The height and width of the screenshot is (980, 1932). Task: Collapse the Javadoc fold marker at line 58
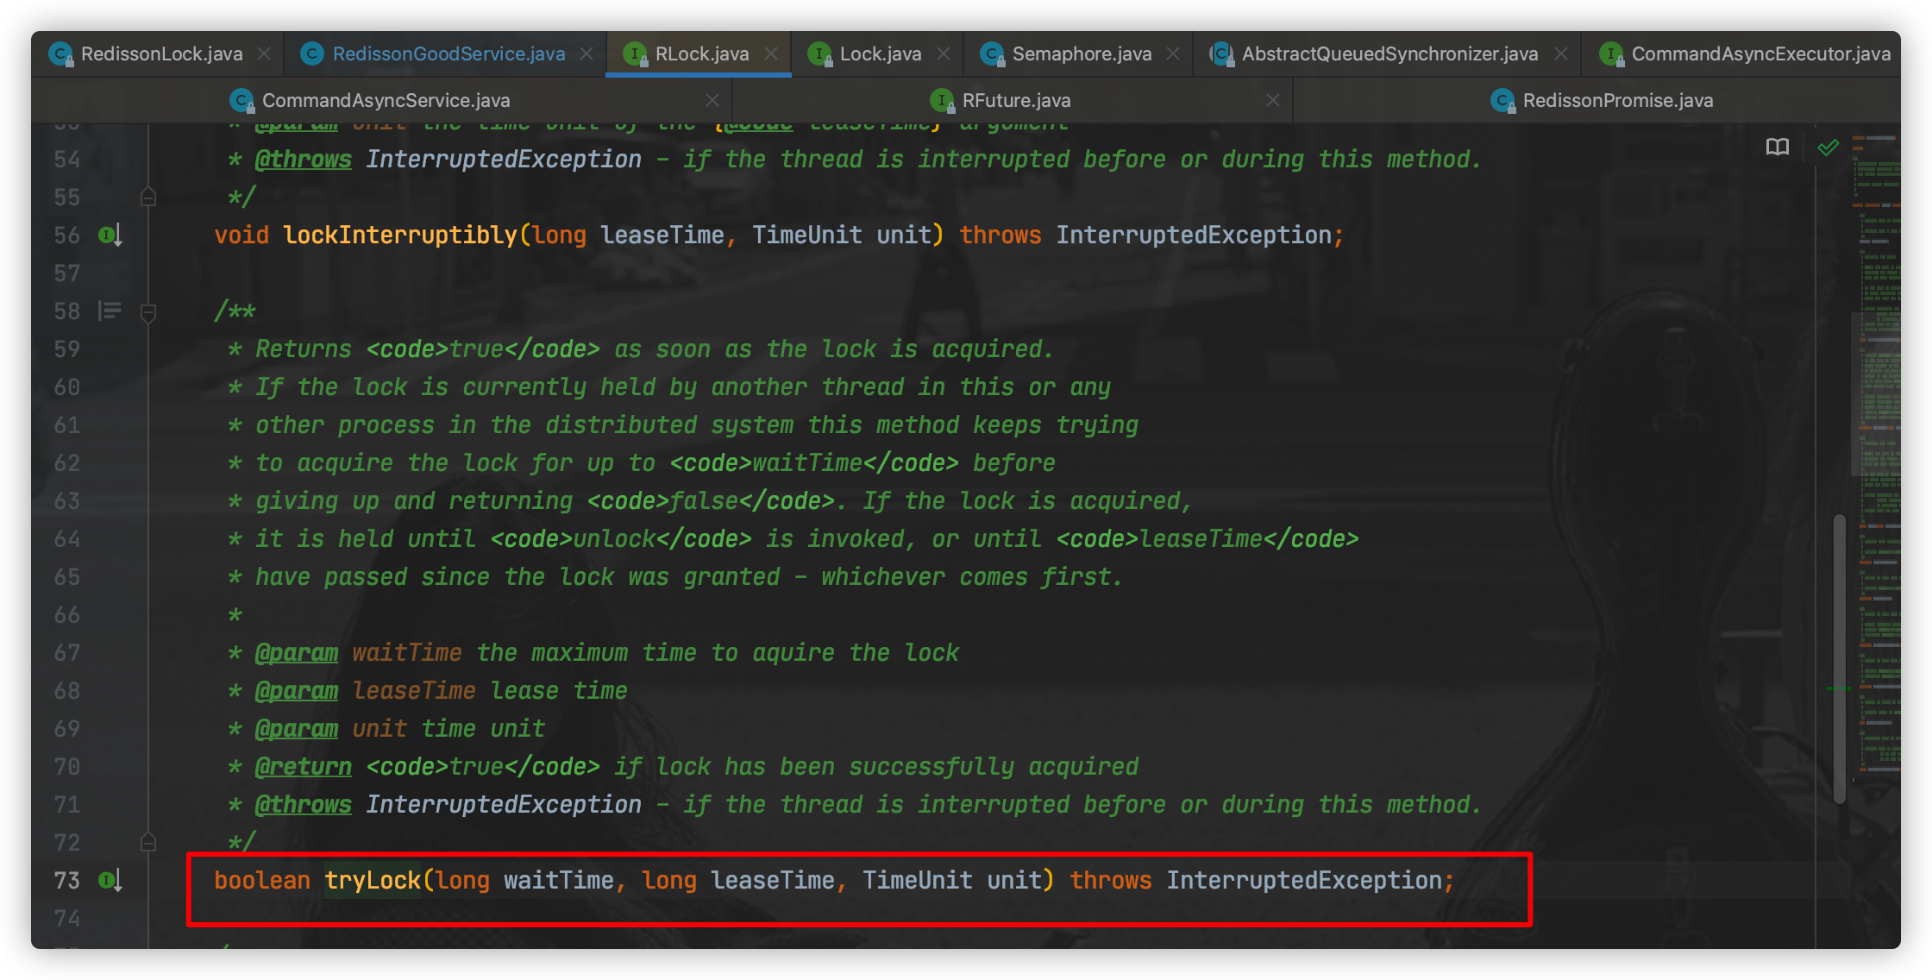pyautogui.click(x=148, y=311)
